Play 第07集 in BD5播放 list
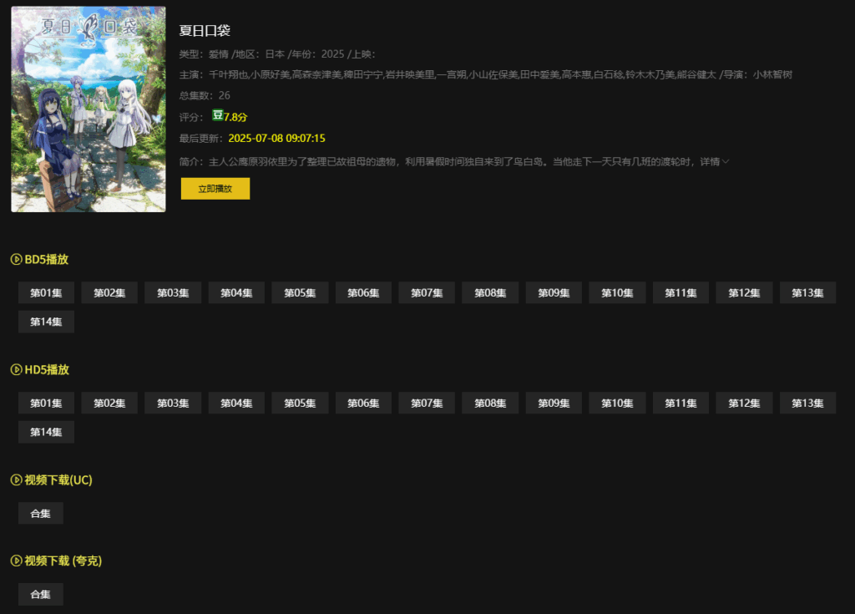 click(427, 293)
